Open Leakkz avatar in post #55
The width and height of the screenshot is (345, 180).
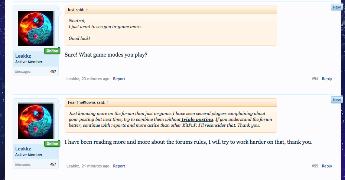coord(36,121)
